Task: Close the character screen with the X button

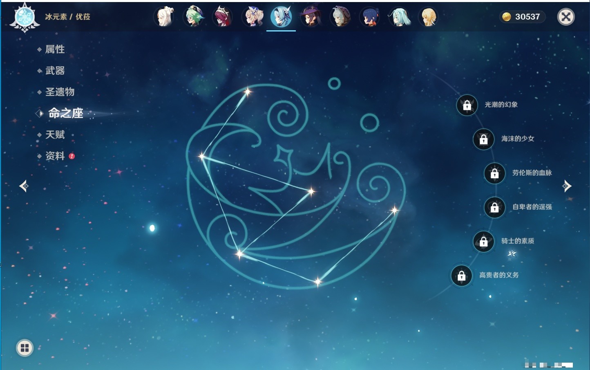Action: coord(566,17)
